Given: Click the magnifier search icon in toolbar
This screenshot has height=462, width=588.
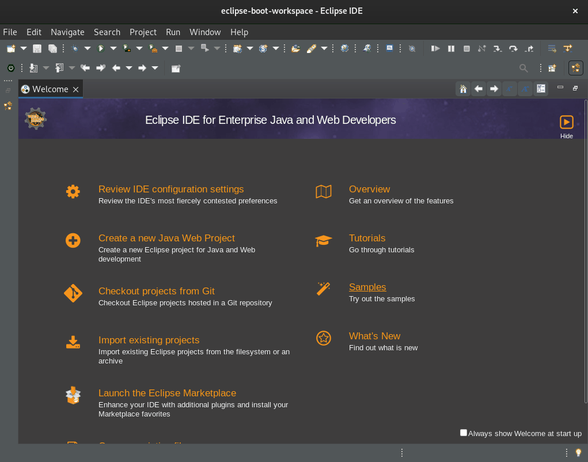Looking at the screenshot, I should [523, 68].
